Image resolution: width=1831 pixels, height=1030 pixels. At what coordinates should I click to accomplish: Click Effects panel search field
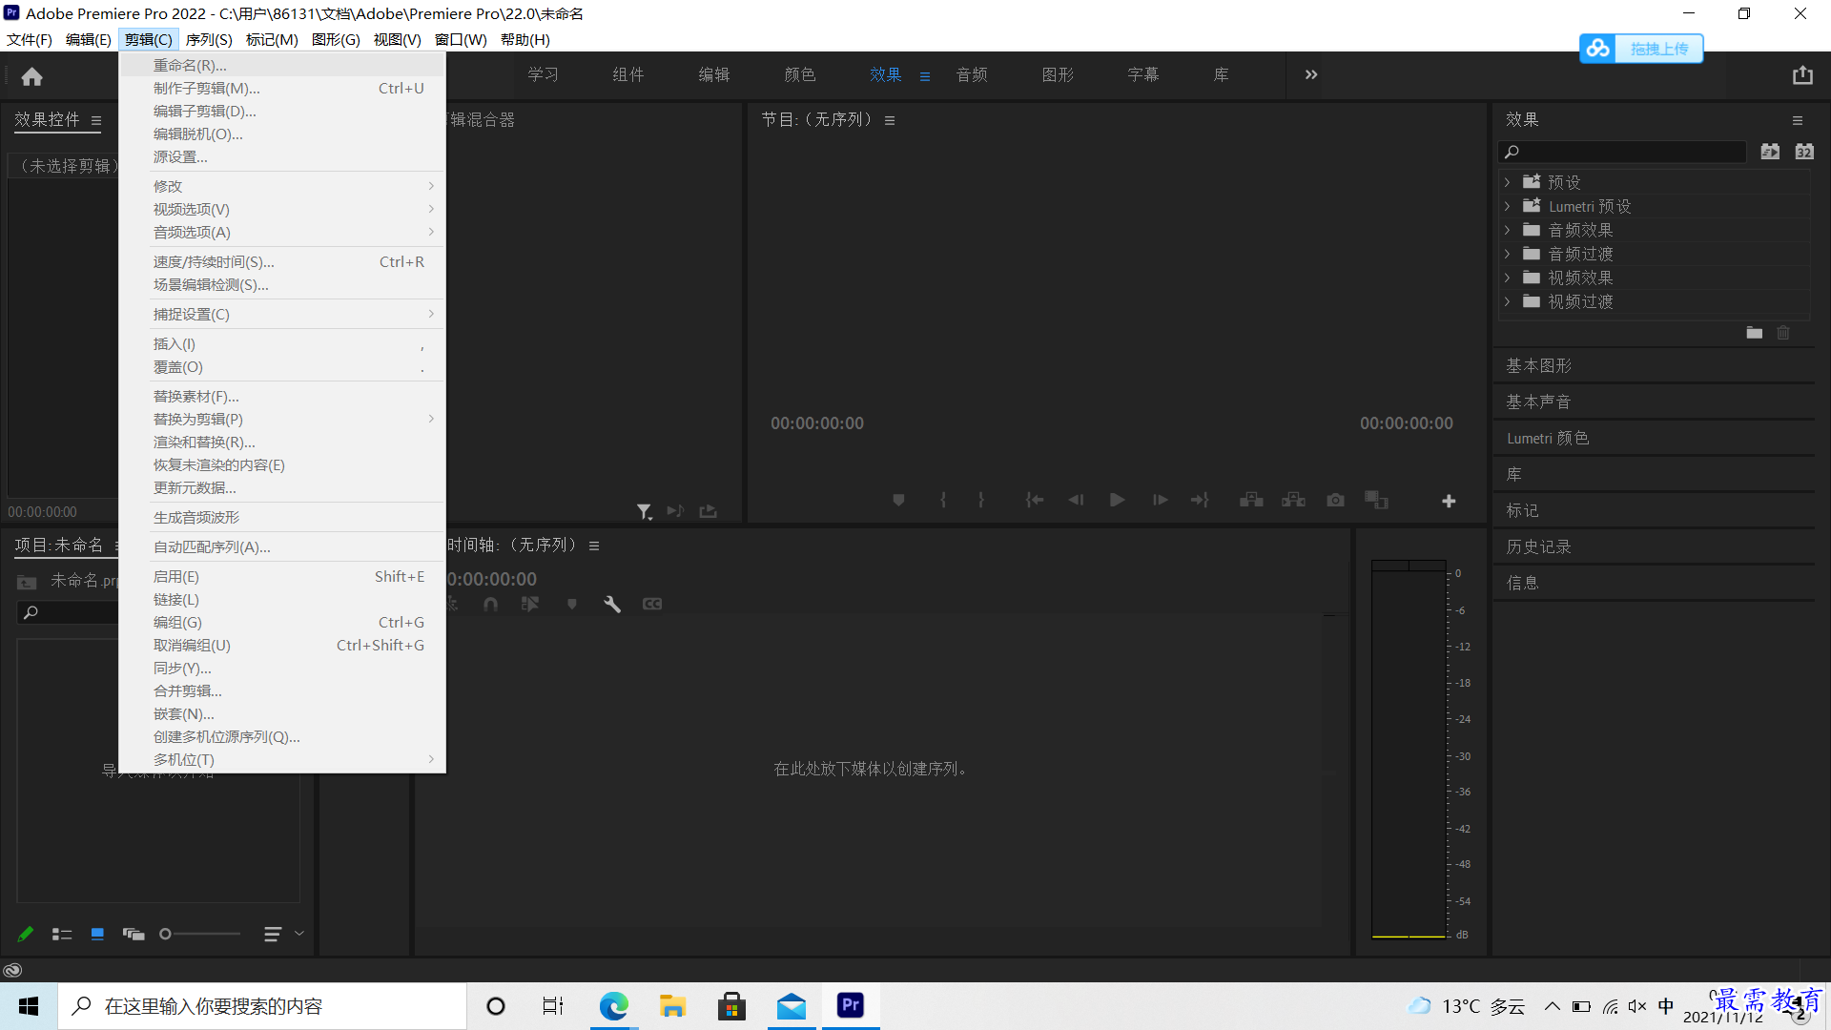[1623, 152]
